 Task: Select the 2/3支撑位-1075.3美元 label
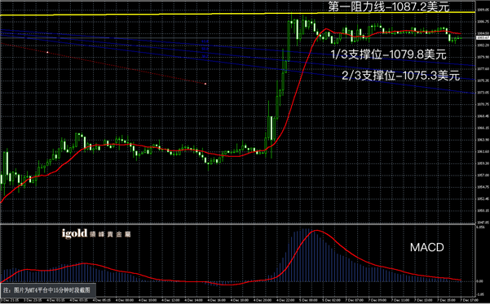401,76
